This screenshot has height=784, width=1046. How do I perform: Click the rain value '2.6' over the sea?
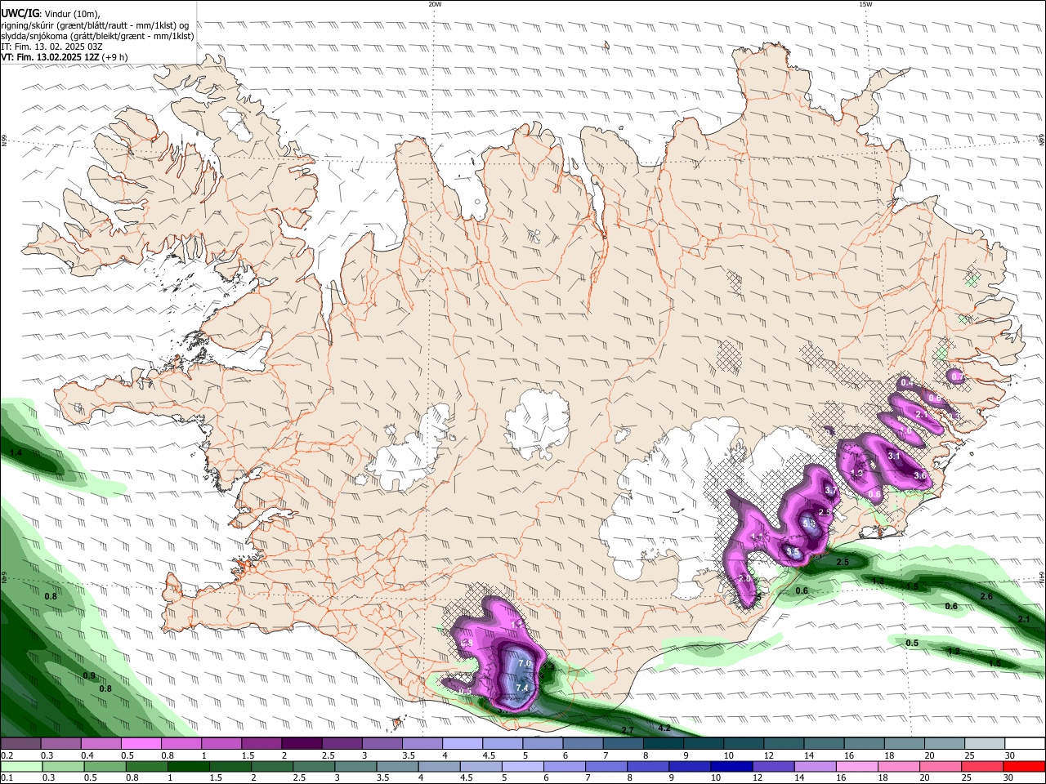coord(986,597)
